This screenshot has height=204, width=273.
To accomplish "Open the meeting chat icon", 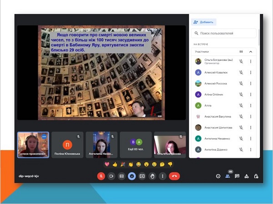I will click(237, 176).
